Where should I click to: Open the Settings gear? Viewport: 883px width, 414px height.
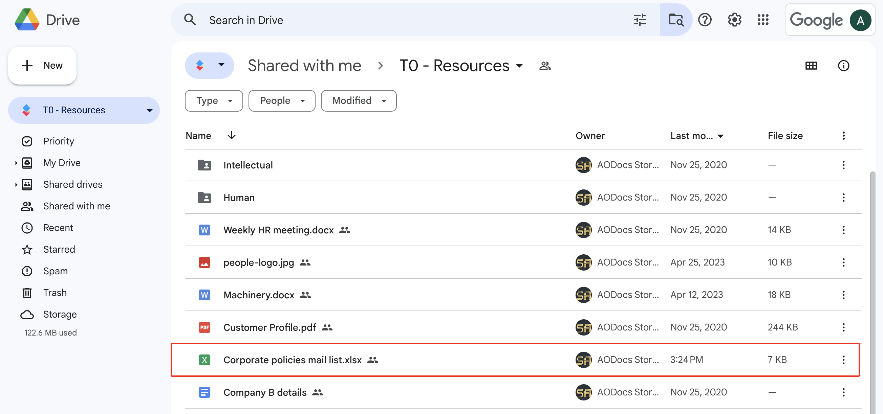[734, 20]
